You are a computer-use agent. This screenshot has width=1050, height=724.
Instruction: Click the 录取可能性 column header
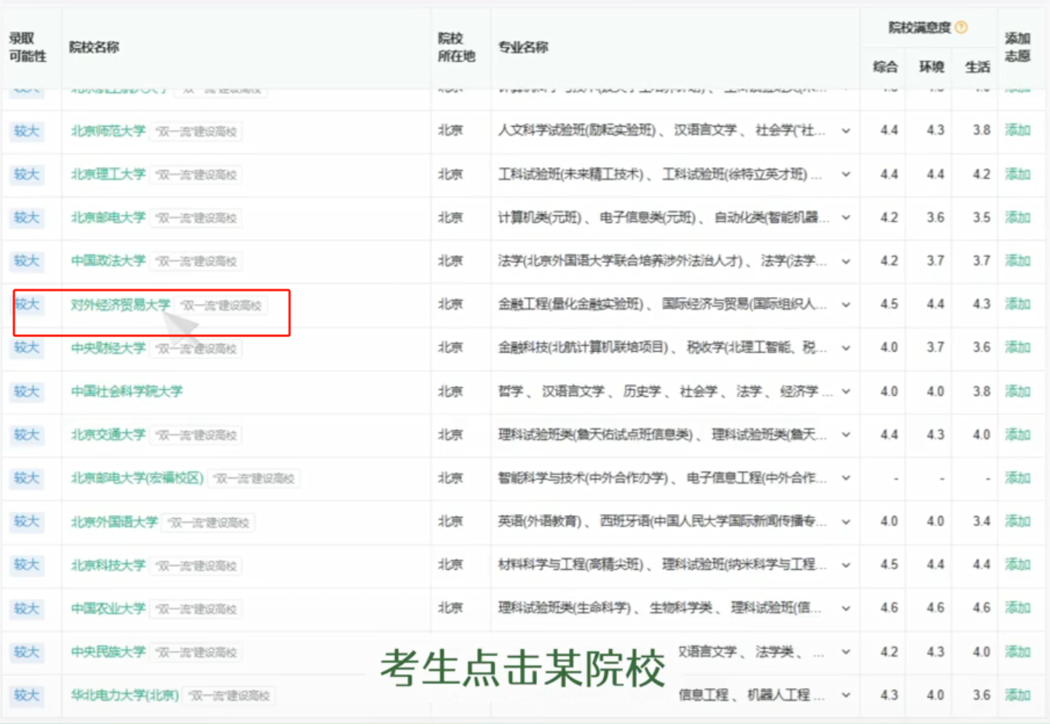click(28, 47)
